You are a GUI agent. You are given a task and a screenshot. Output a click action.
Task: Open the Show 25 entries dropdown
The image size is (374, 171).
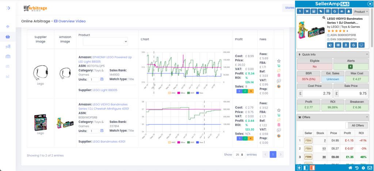[239, 155]
